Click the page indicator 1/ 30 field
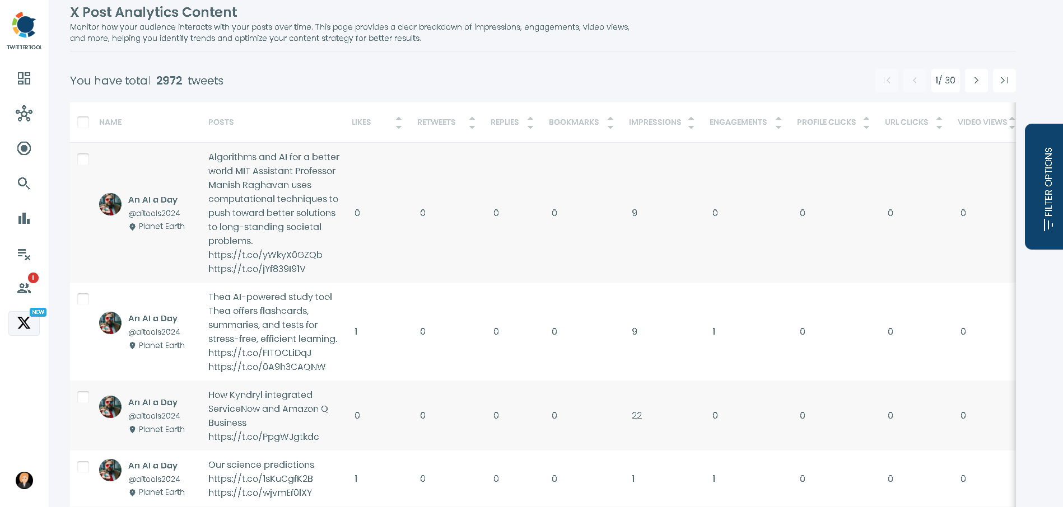 945,81
